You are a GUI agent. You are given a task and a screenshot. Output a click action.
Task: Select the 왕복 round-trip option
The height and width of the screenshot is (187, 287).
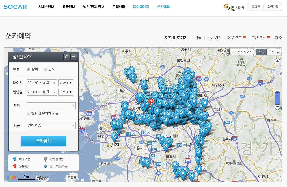tap(28, 69)
